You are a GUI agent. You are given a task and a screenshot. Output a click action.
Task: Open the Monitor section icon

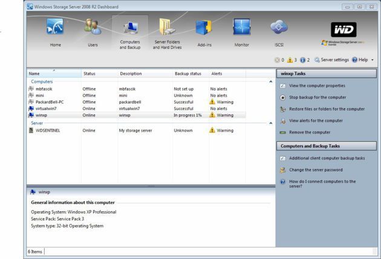[241, 27]
